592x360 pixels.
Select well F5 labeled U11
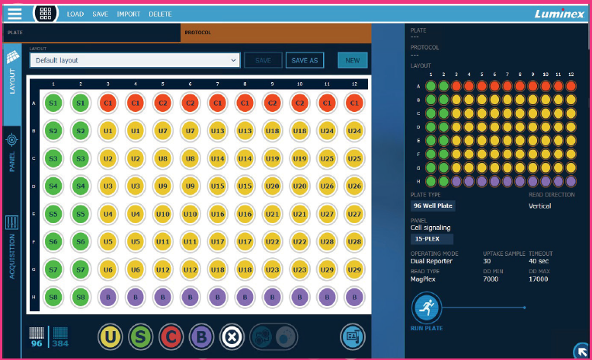coord(163,241)
